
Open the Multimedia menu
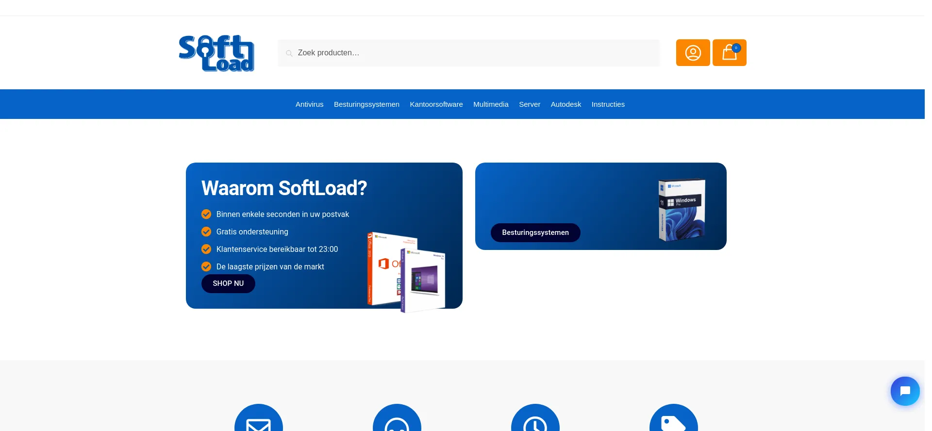491,104
